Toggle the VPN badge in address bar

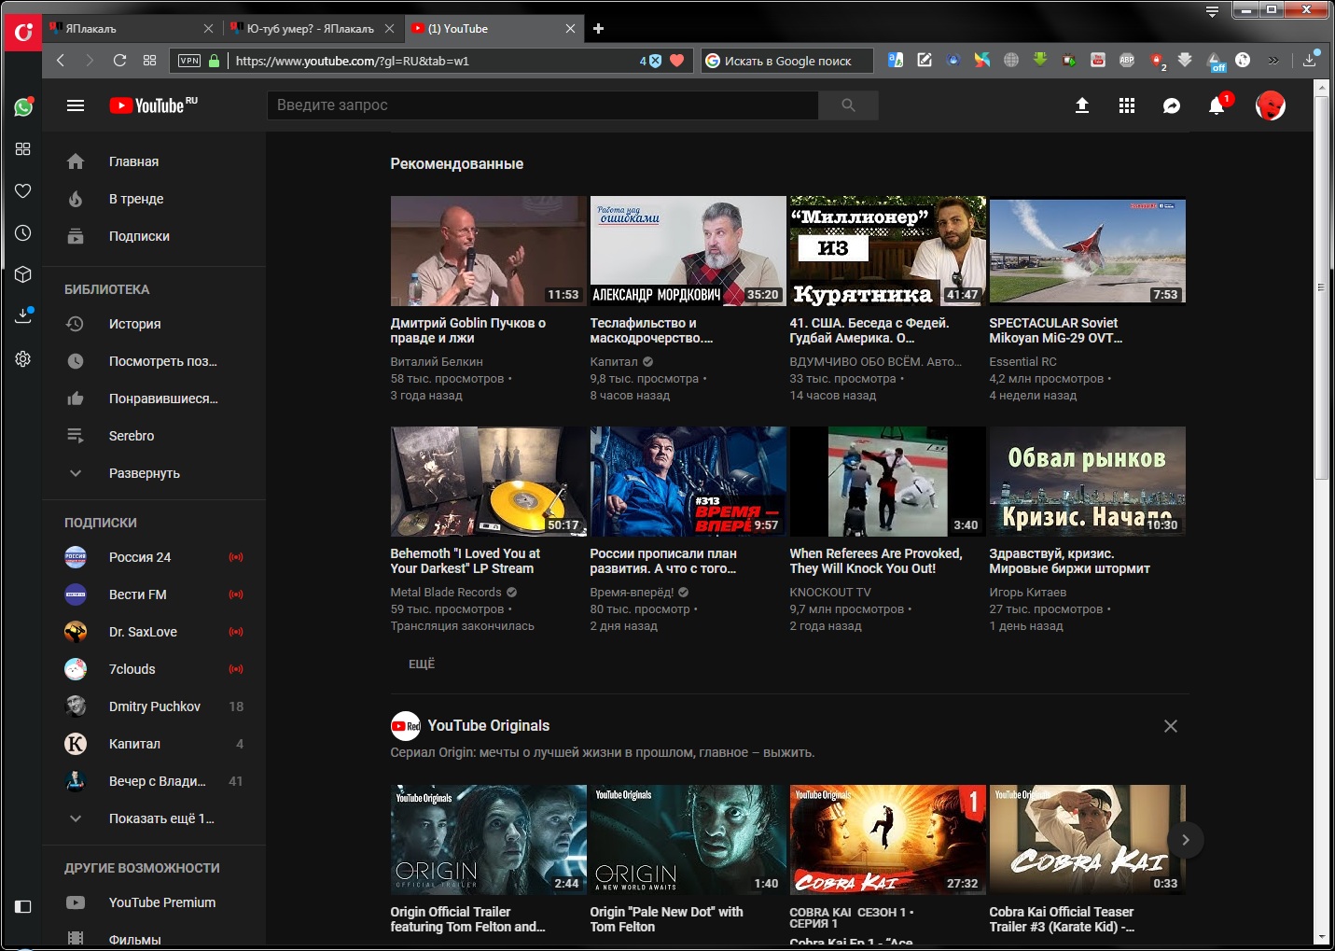[189, 61]
